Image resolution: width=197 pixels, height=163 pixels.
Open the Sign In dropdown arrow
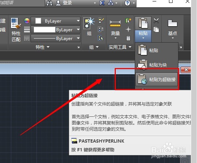coord(95,3)
